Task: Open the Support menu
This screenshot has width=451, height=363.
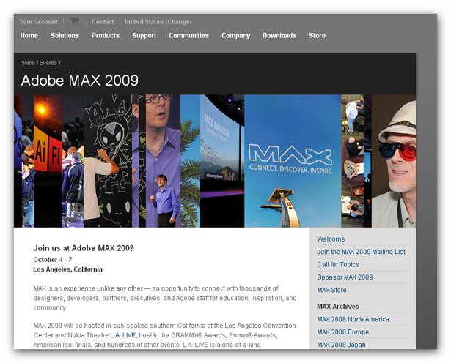Action: point(144,36)
